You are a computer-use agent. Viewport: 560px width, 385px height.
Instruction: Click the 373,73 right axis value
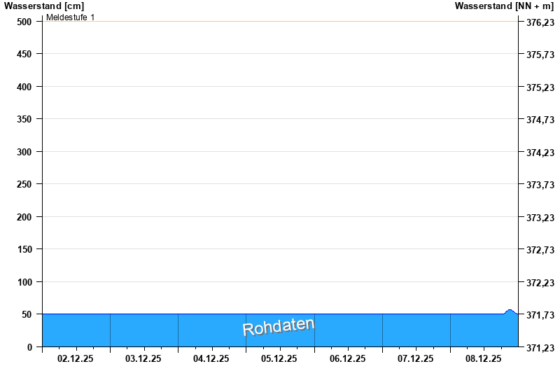[x=540, y=185]
